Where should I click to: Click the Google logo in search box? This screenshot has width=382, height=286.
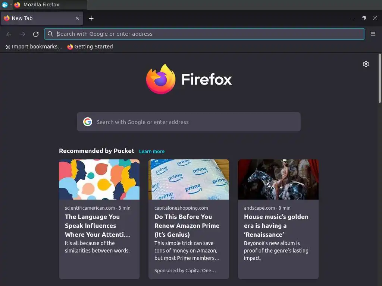click(x=88, y=122)
